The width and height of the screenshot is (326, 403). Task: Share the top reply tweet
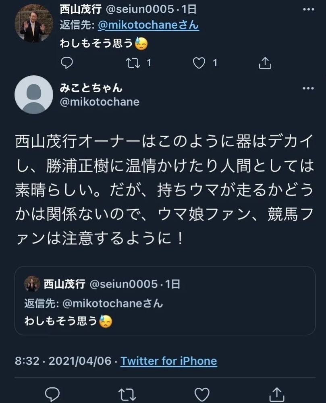[265, 63]
